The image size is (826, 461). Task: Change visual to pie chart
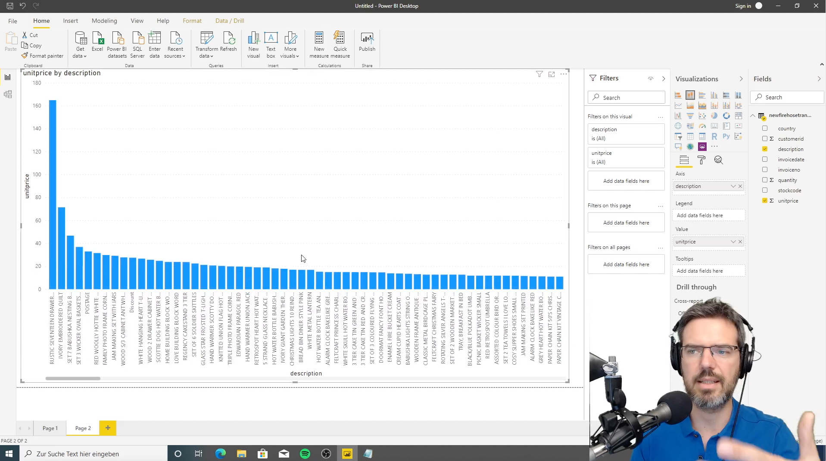pos(714,116)
